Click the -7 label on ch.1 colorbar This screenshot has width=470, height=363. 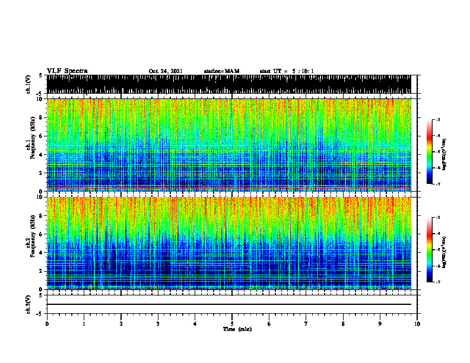click(x=438, y=184)
